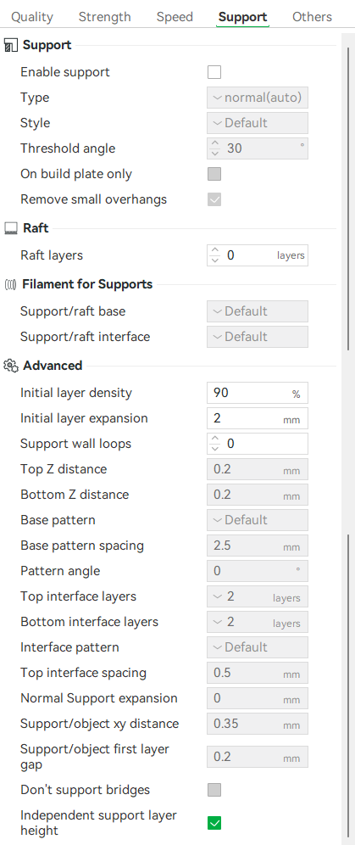355x845 pixels.
Task: Click the Initial layer density label
Action: pos(76,393)
